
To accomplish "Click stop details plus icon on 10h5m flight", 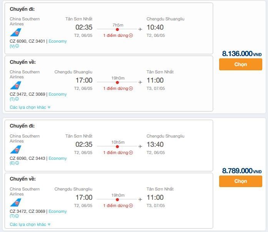I will pos(131,152).
